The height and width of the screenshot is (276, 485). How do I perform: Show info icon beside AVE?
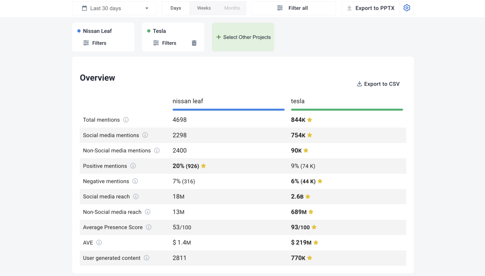point(99,243)
